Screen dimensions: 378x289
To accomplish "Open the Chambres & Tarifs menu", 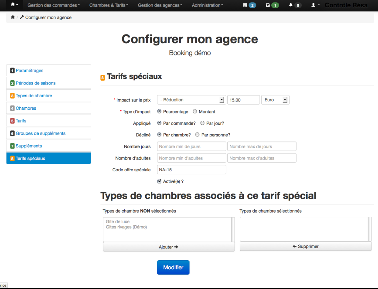I will 108,5.
